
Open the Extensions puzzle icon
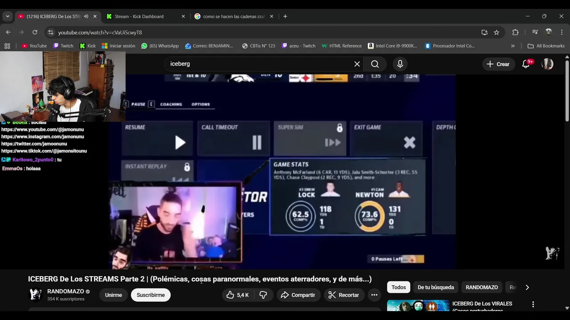(x=515, y=32)
